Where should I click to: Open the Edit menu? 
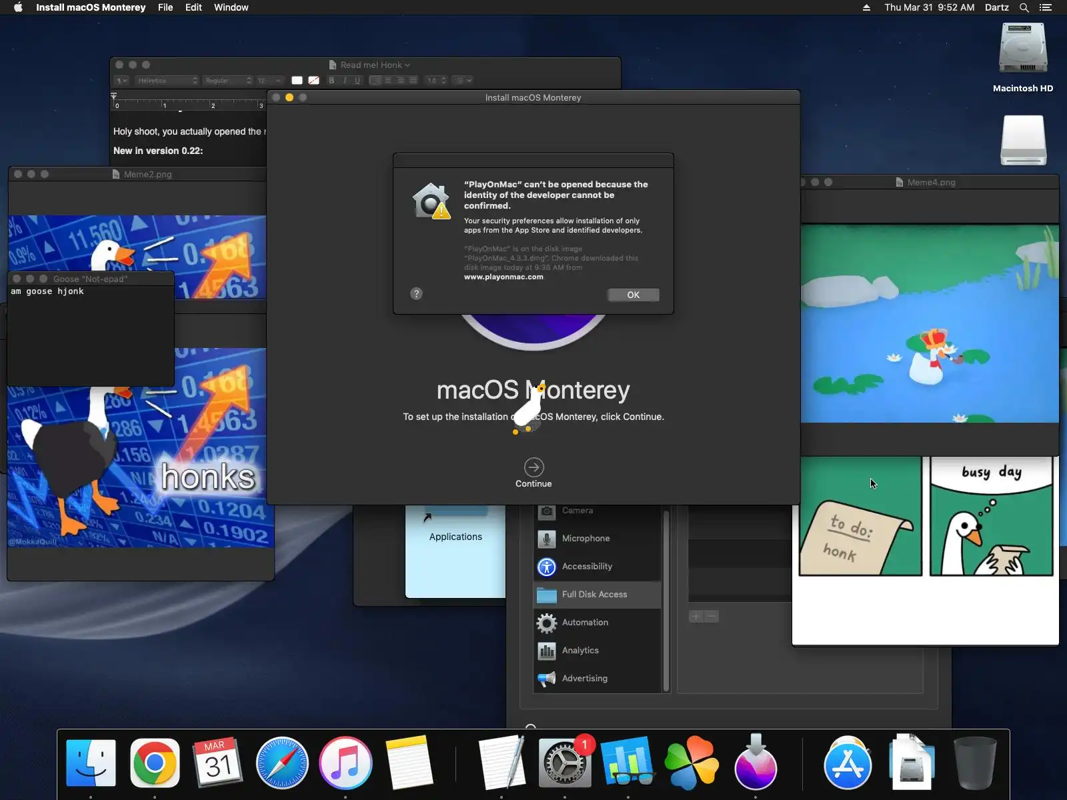point(193,7)
